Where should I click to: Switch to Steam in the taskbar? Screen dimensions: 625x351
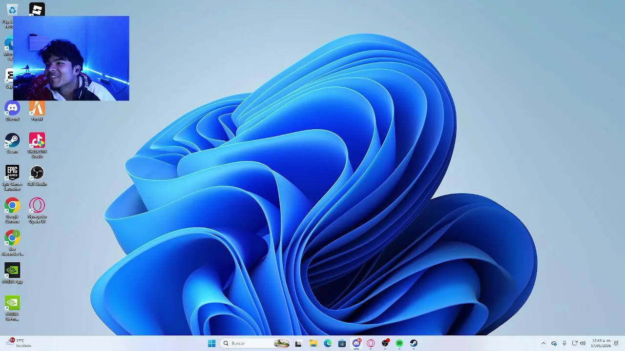coord(414,344)
